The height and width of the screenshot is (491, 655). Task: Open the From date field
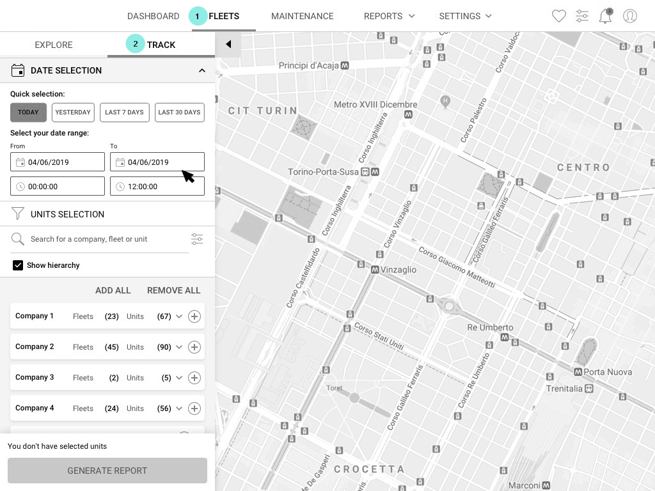(58, 162)
